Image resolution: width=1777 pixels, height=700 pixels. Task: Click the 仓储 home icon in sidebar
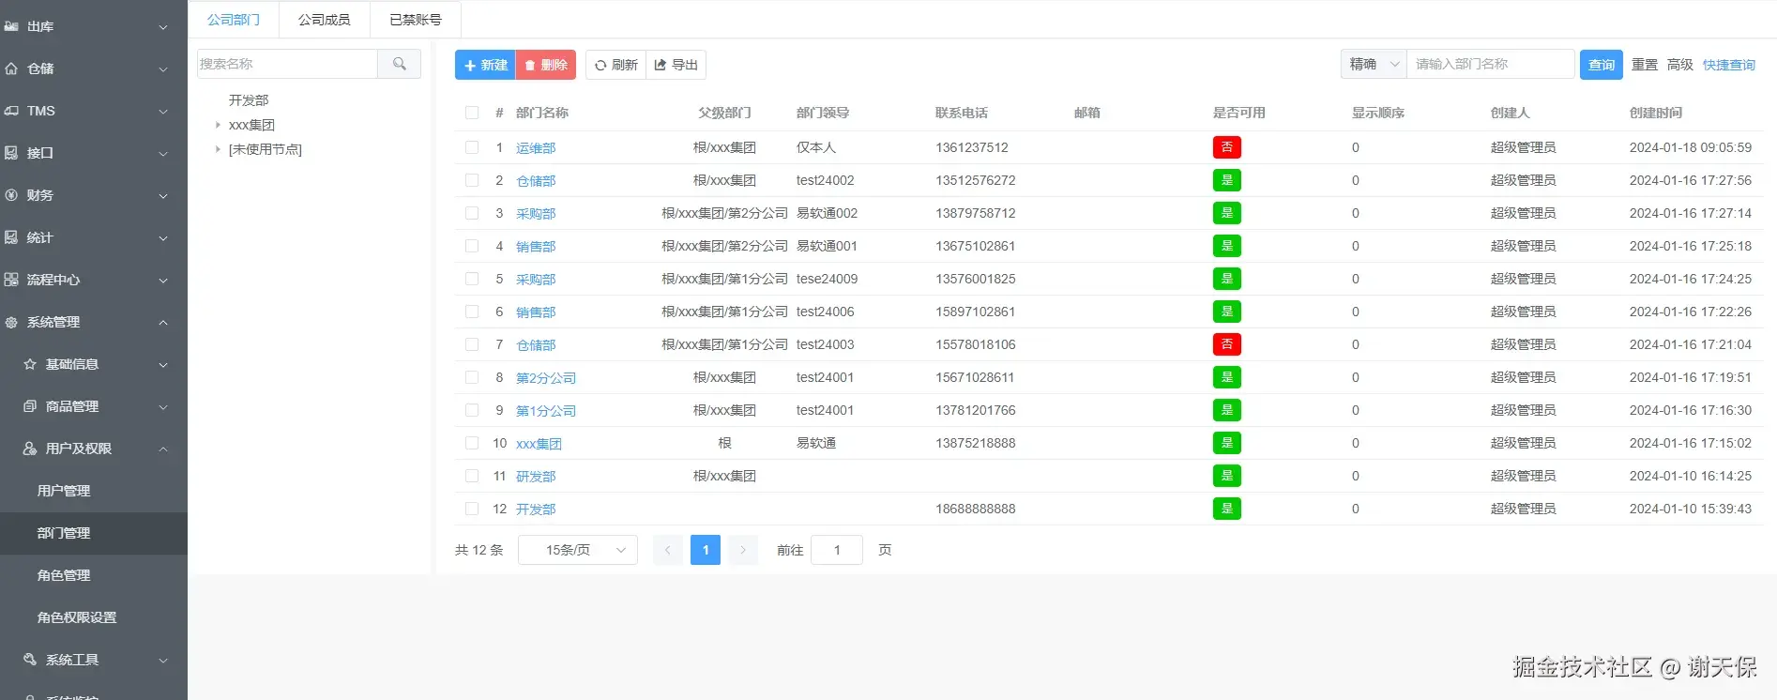pos(11,68)
